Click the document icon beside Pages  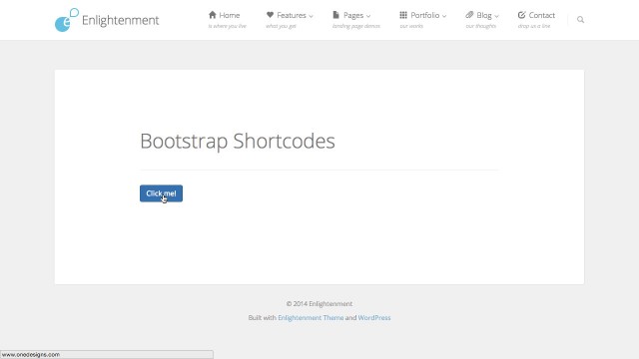[x=335, y=15]
